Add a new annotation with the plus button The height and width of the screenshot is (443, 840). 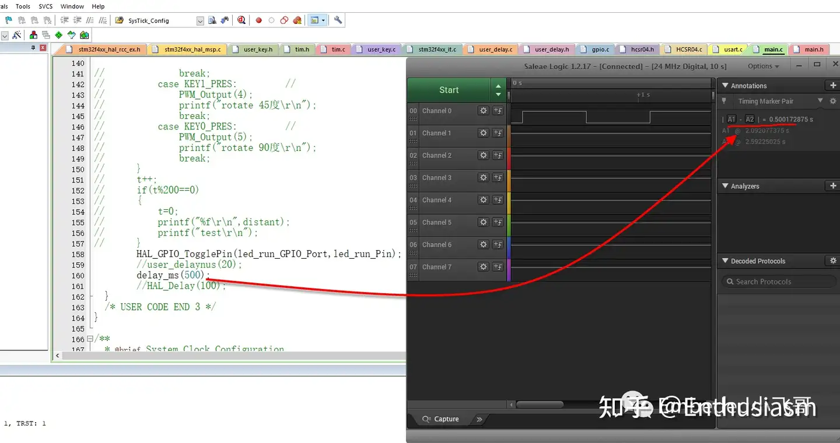click(832, 86)
